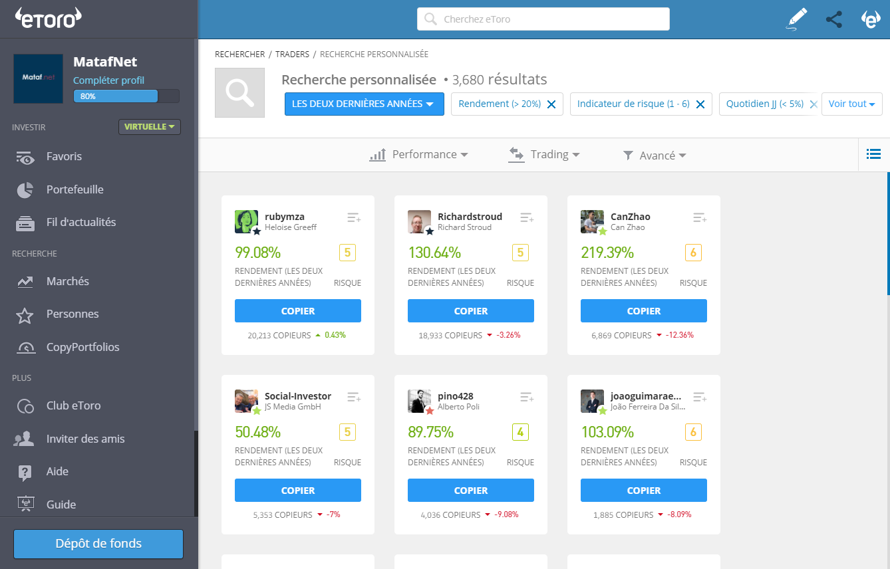Image resolution: width=890 pixels, height=569 pixels.
Task: Open Portefeuille pie chart icon
Action: point(25,190)
